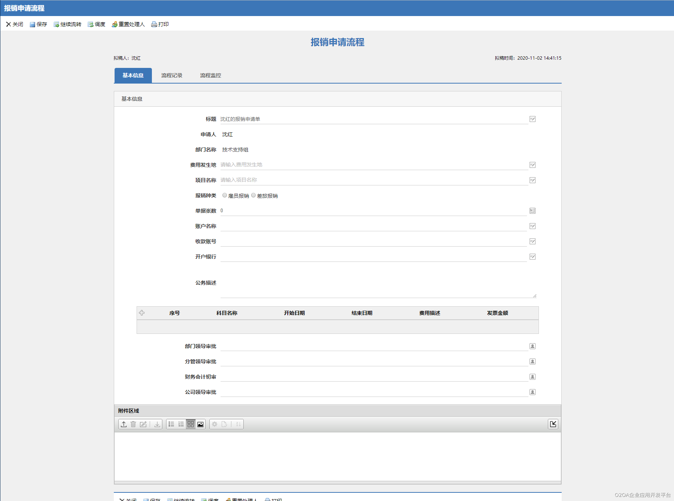Select the 雇员报销 radio option
674x501 pixels.
click(225, 195)
